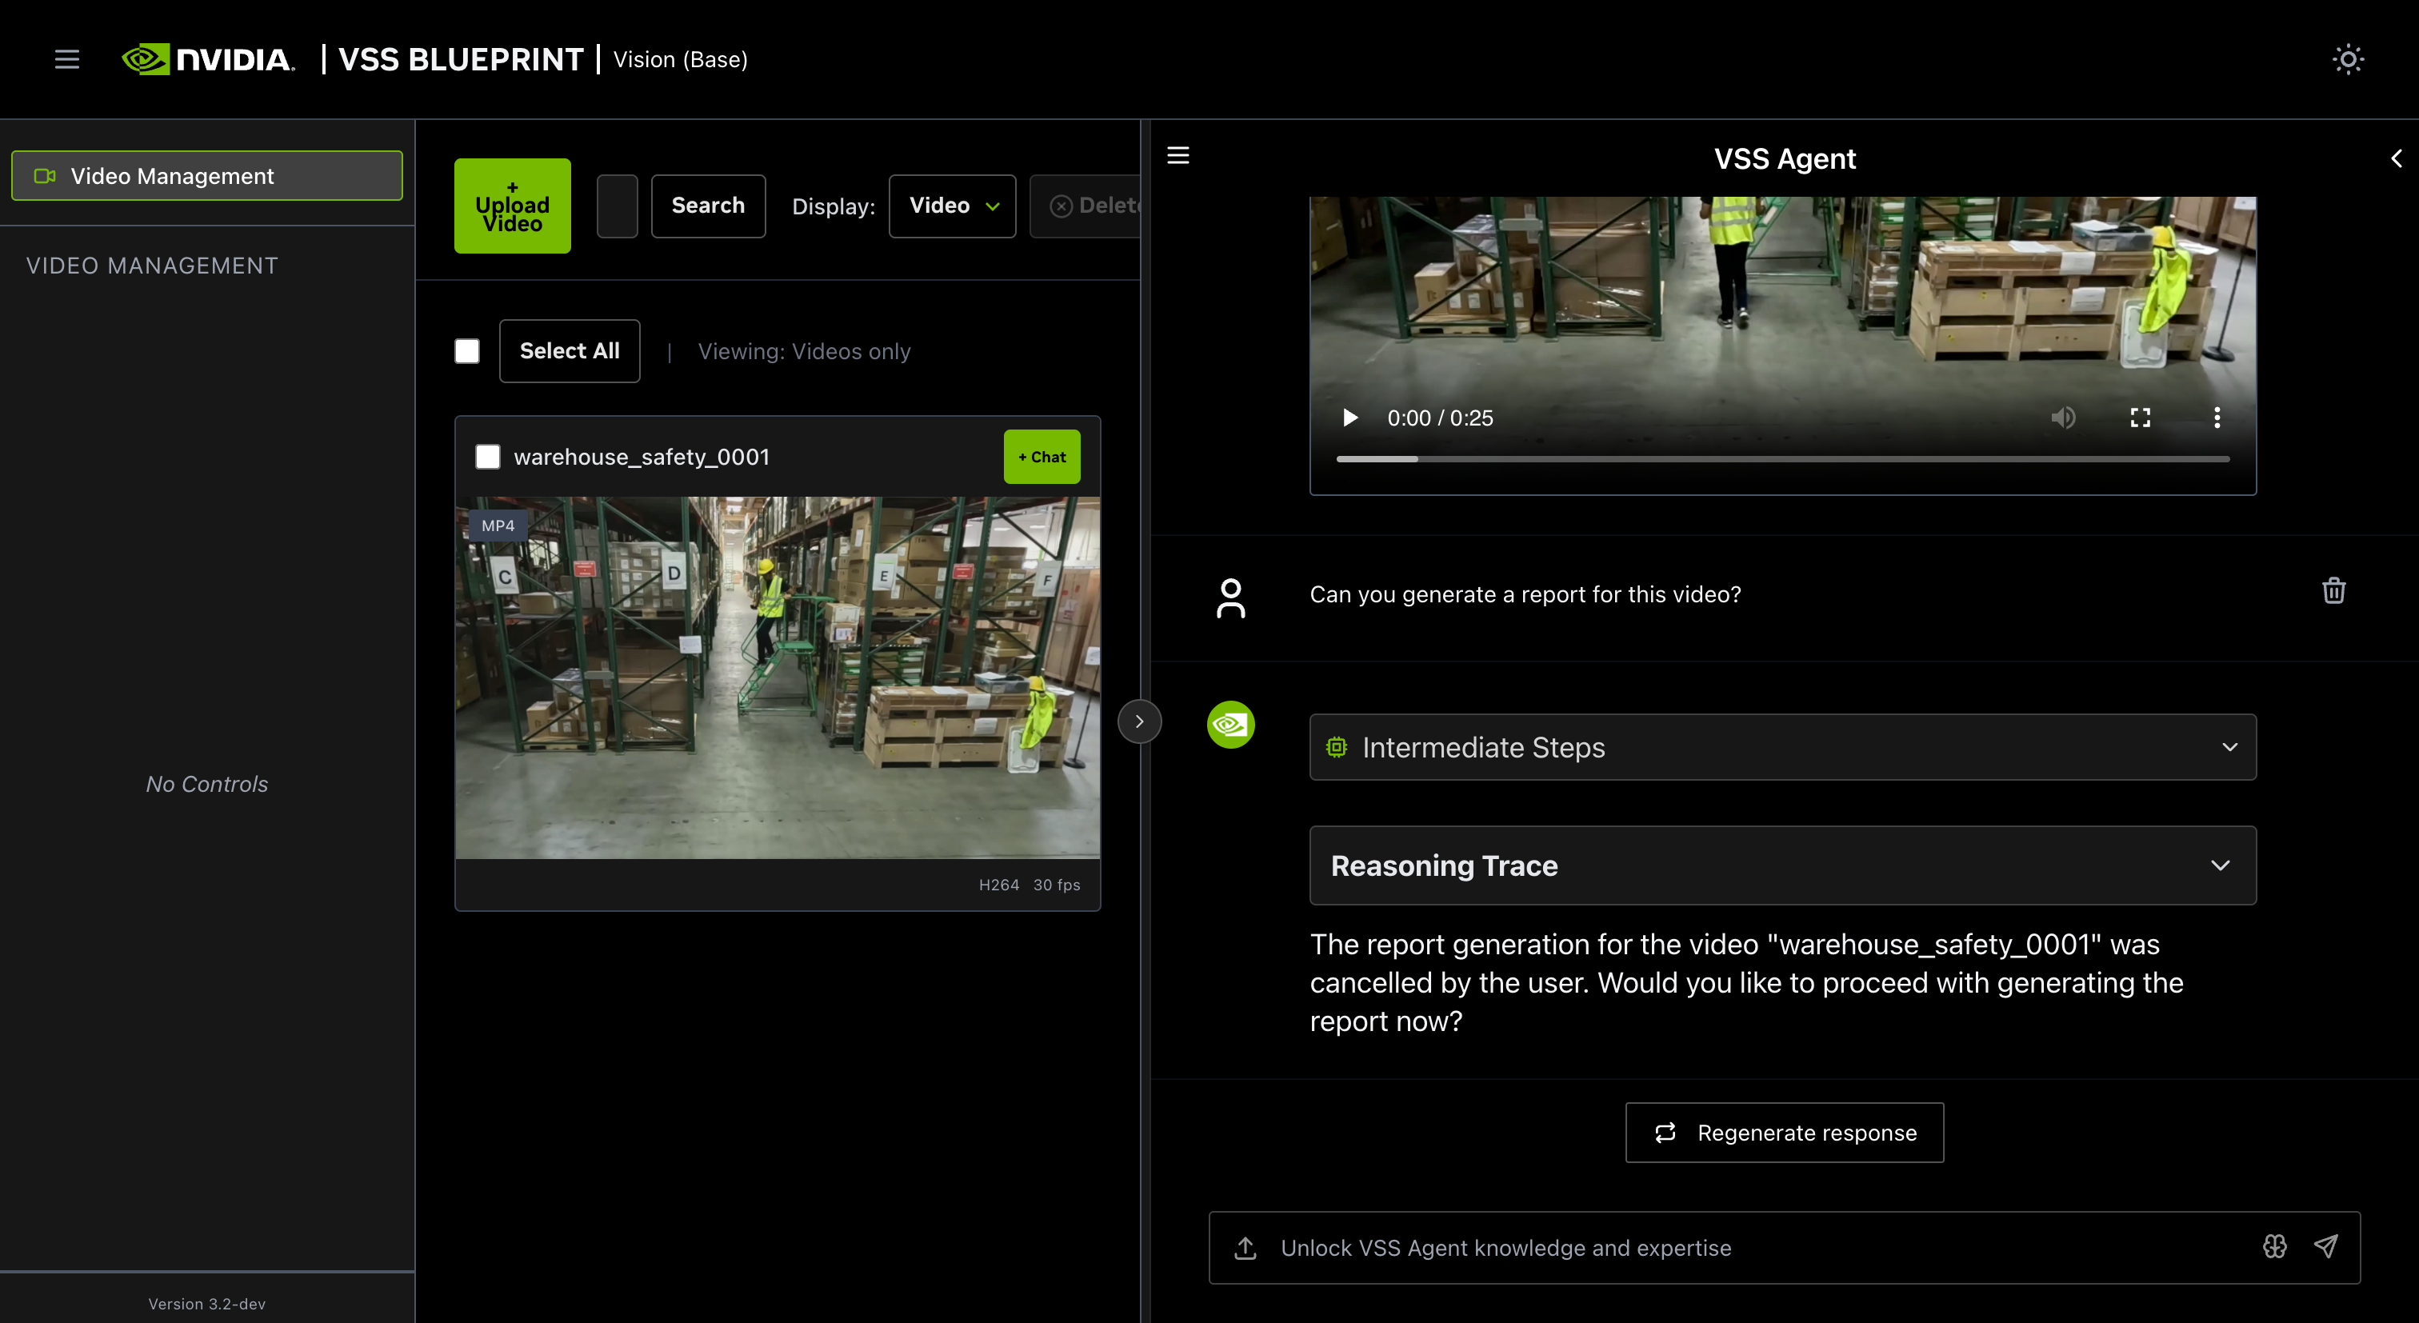
Task: Click the Select All button
Action: pyautogui.click(x=569, y=351)
